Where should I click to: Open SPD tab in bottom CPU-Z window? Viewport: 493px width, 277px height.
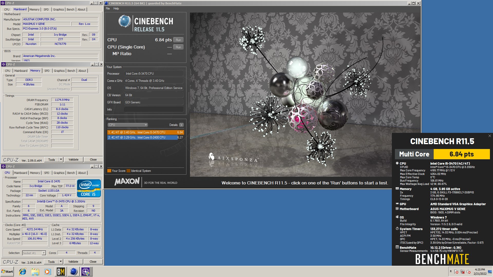(47, 173)
